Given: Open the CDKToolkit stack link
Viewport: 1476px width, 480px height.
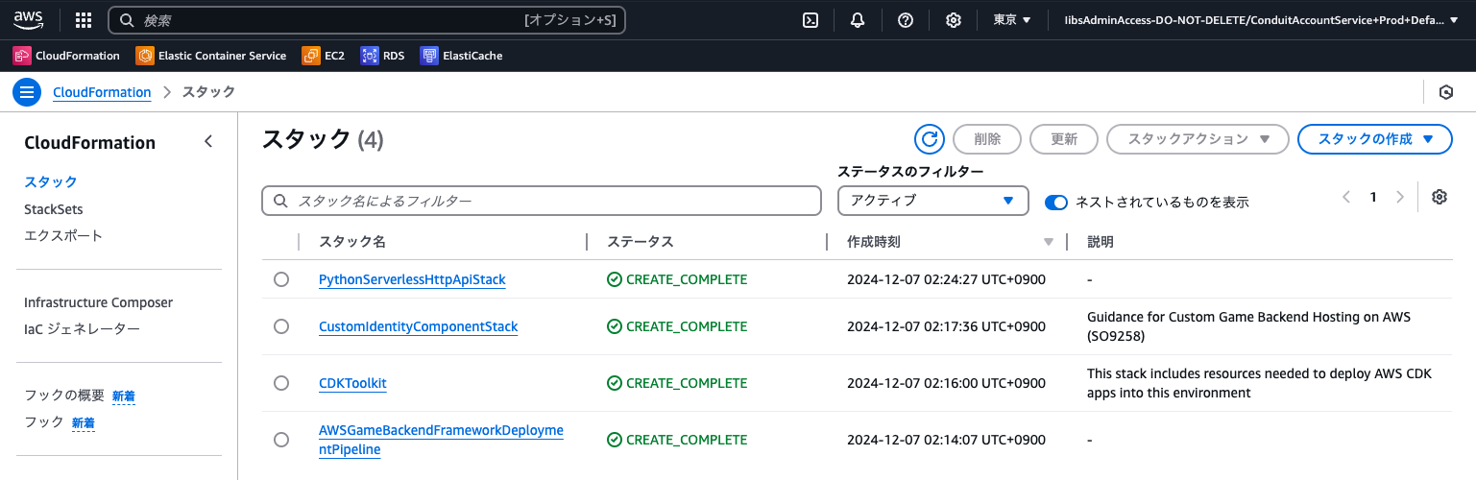Looking at the screenshot, I should [352, 383].
